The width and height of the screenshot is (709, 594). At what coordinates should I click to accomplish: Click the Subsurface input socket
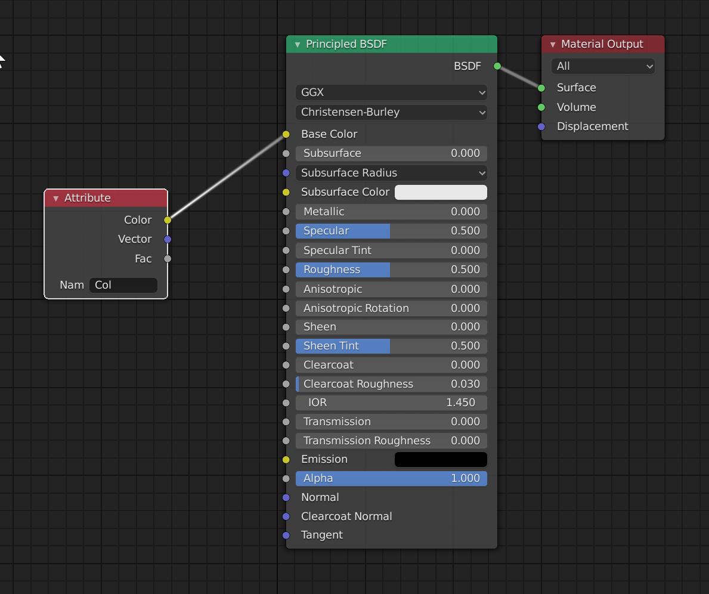(x=286, y=153)
